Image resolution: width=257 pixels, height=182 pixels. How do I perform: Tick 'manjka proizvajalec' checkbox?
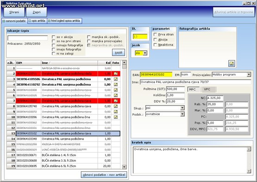click(x=88, y=41)
